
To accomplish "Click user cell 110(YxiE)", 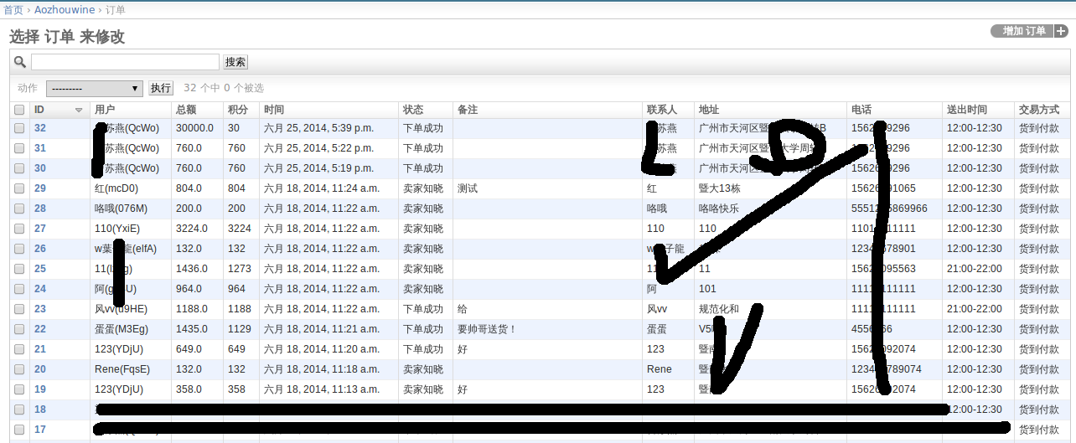I will point(117,229).
